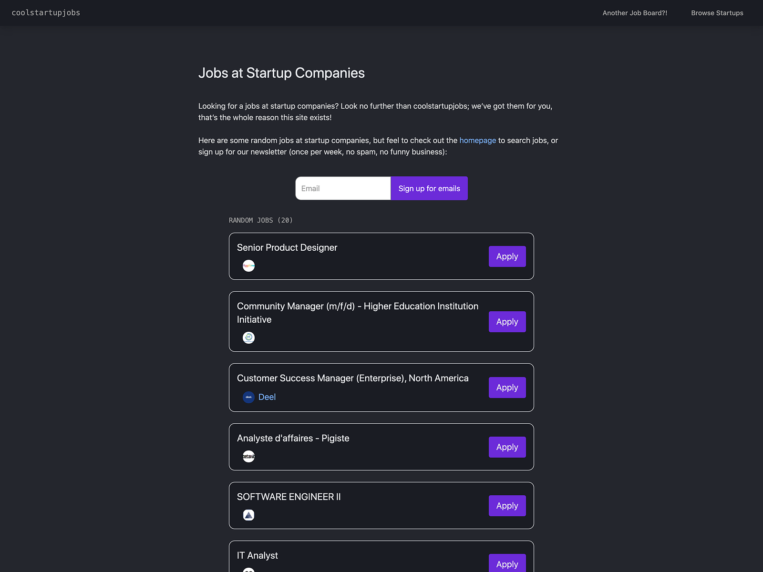Click the triangle logo under SOFTWARE ENGINEER II
763x572 pixels.
pyautogui.click(x=248, y=515)
